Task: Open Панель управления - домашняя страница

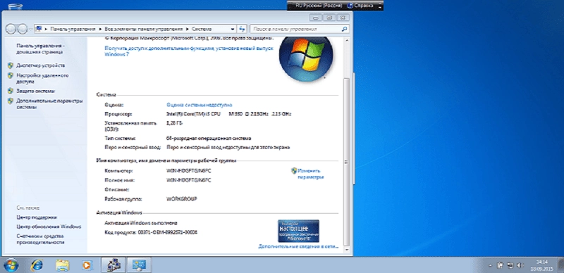Action: coord(40,49)
